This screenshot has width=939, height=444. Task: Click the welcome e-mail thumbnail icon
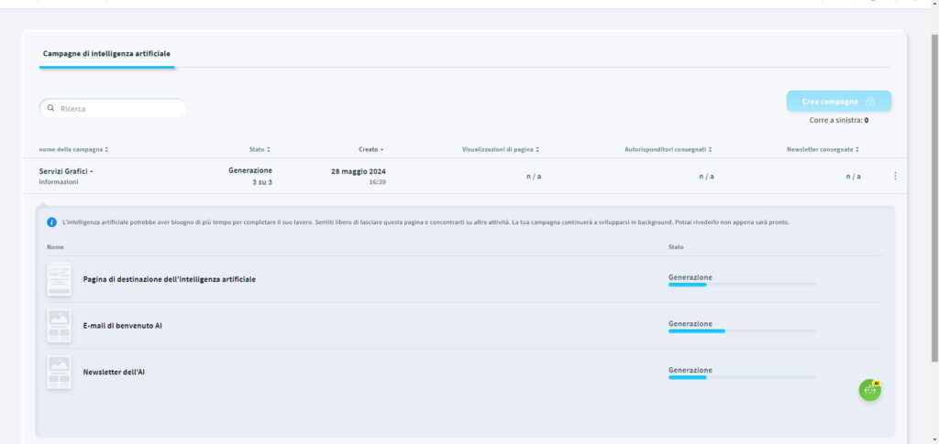click(59, 326)
